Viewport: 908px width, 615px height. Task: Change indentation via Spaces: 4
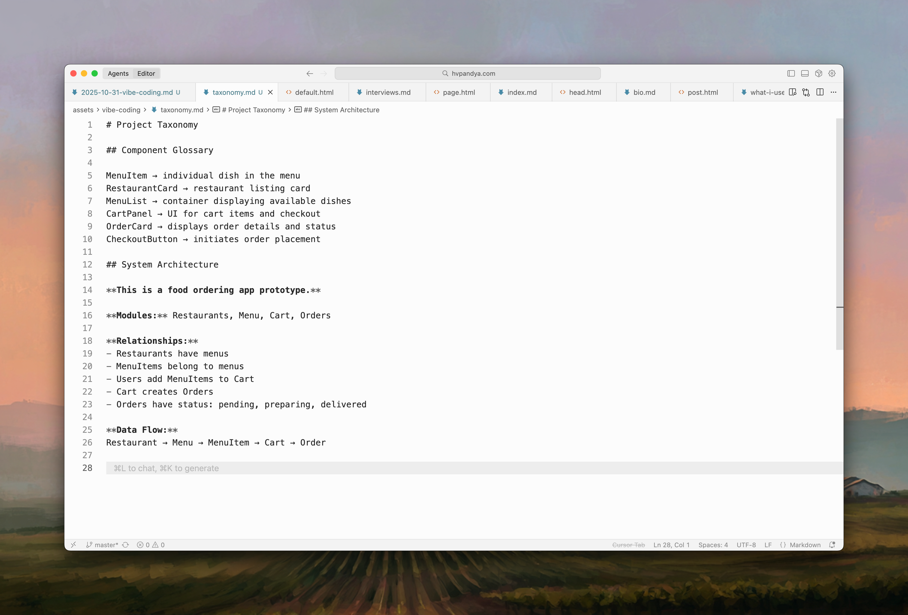(x=713, y=545)
